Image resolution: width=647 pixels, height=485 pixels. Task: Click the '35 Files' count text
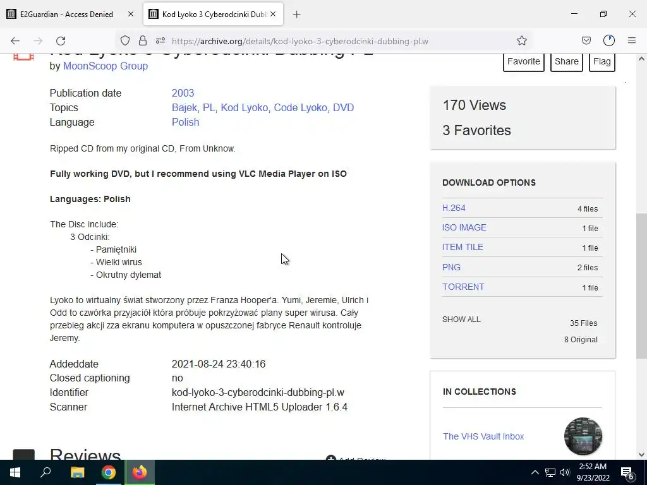(583, 323)
